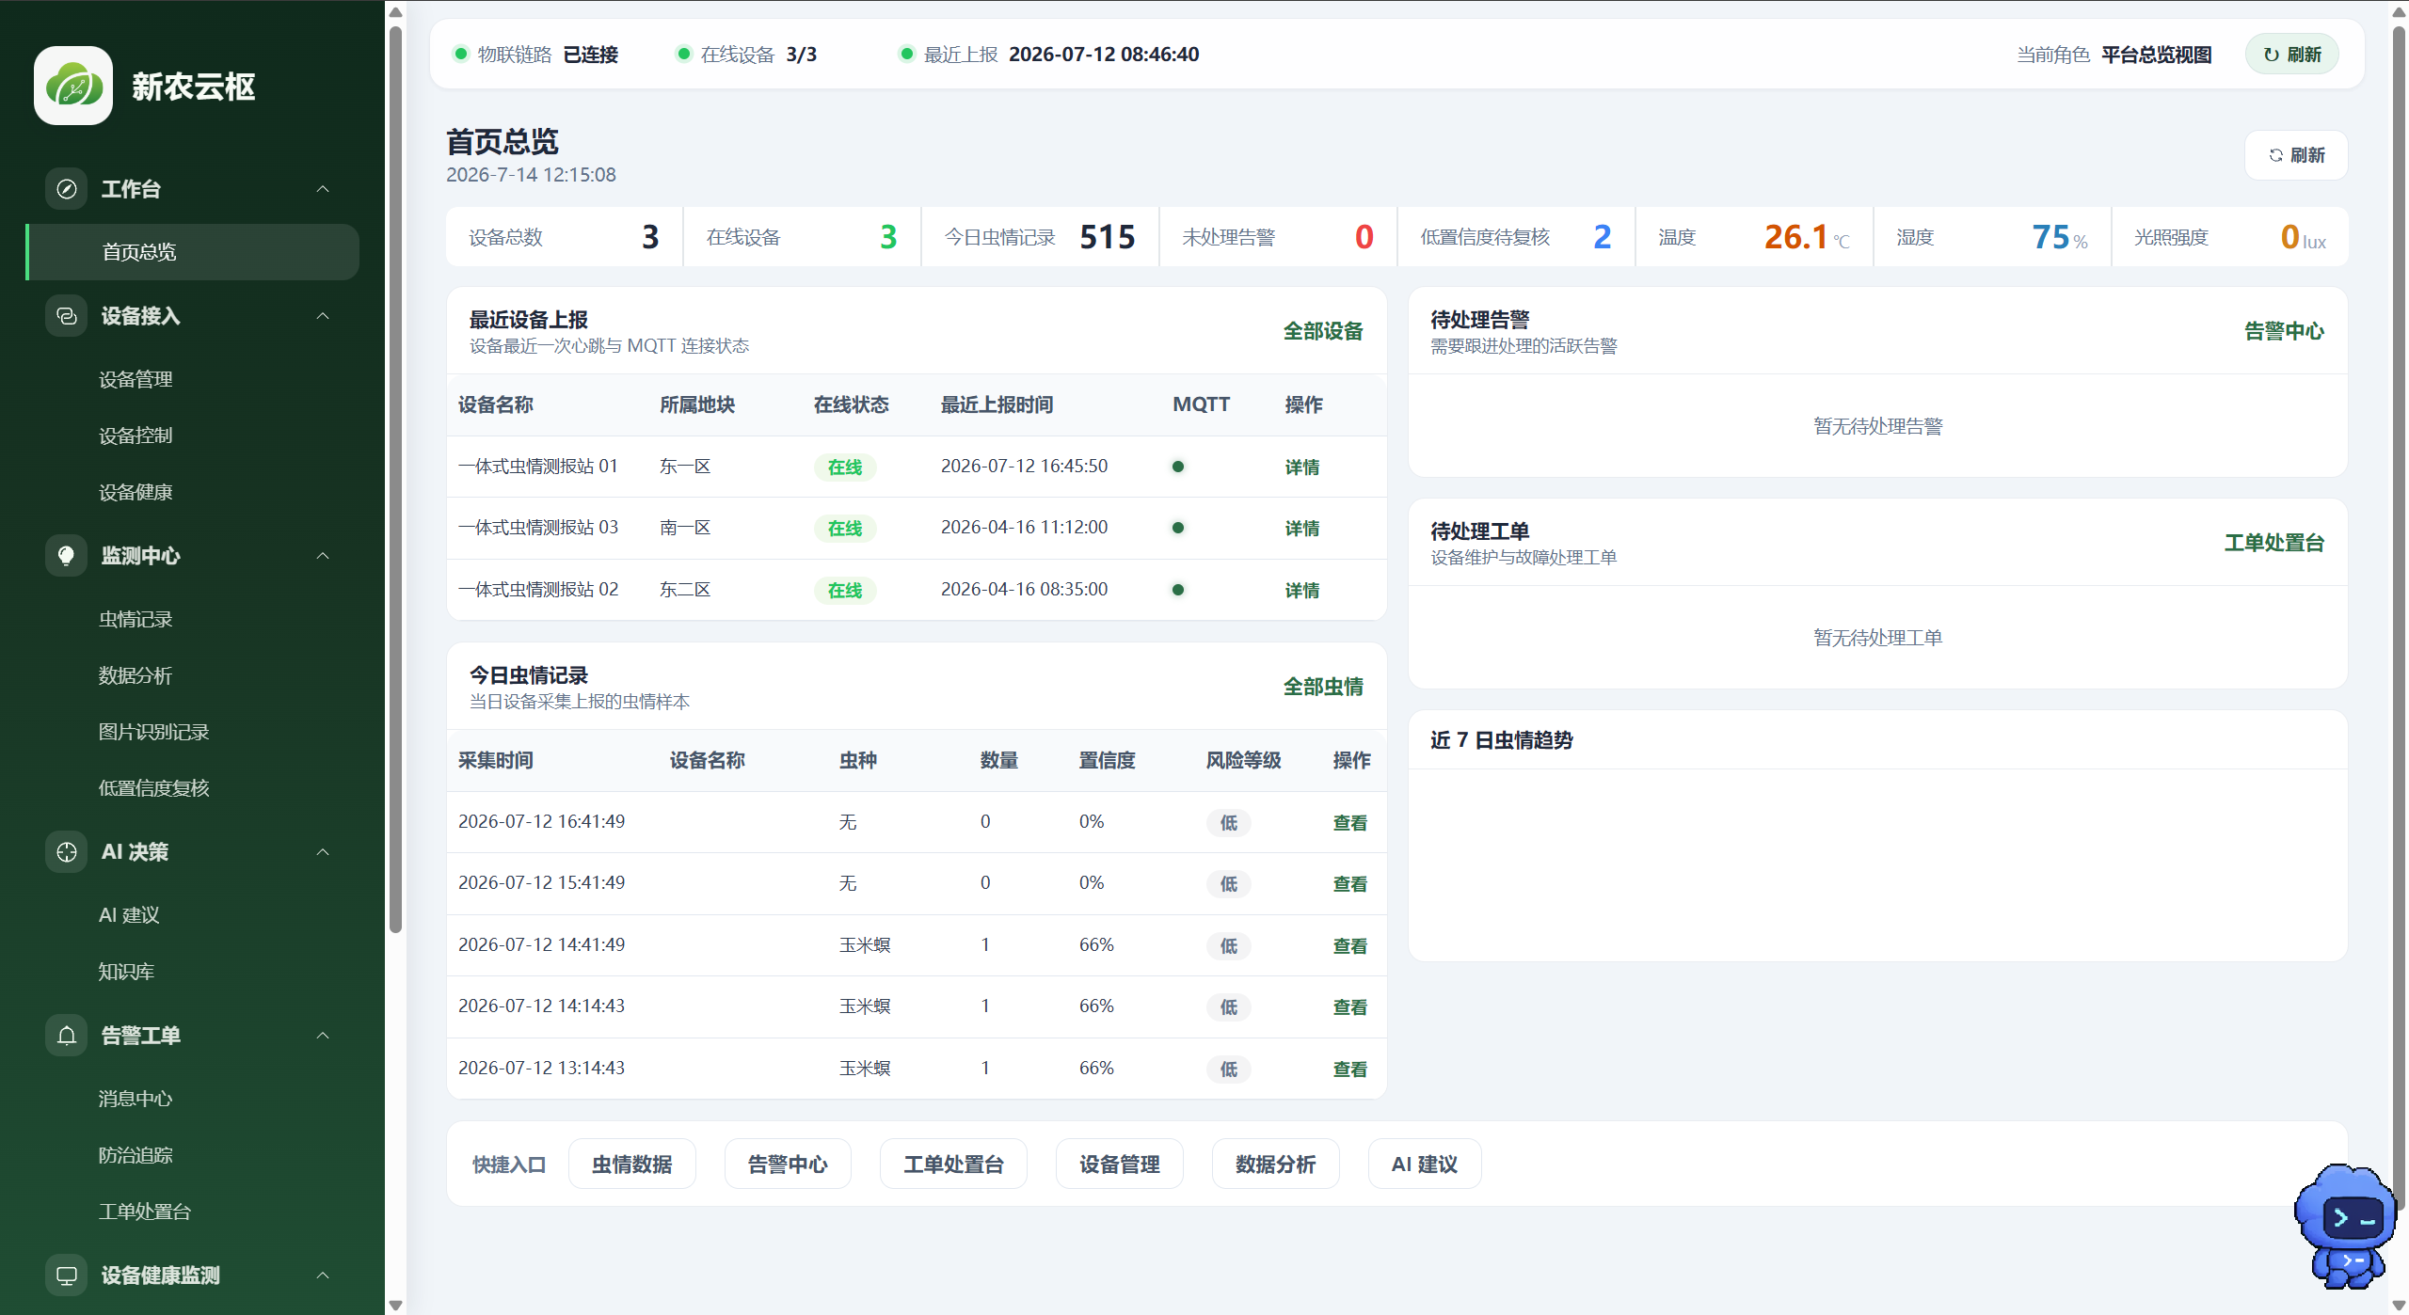Click 查看 for 16:41:49 record

[x=1350, y=822]
